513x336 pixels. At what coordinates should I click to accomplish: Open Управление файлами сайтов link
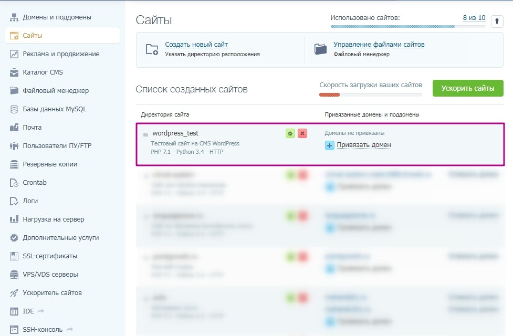(379, 45)
